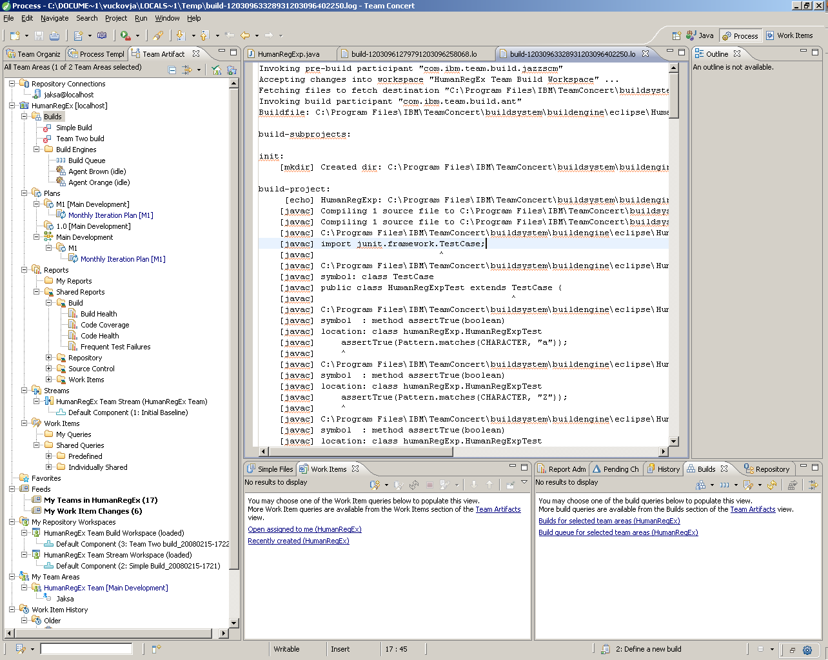Image resolution: width=828 pixels, height=660 pixels.
Task: Select 'Frequent Test Failures' report
Action: tap(115, 347)
